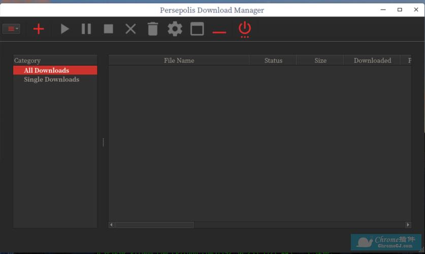
Task: Click the pause download icon
Action: tap(86, 29)
